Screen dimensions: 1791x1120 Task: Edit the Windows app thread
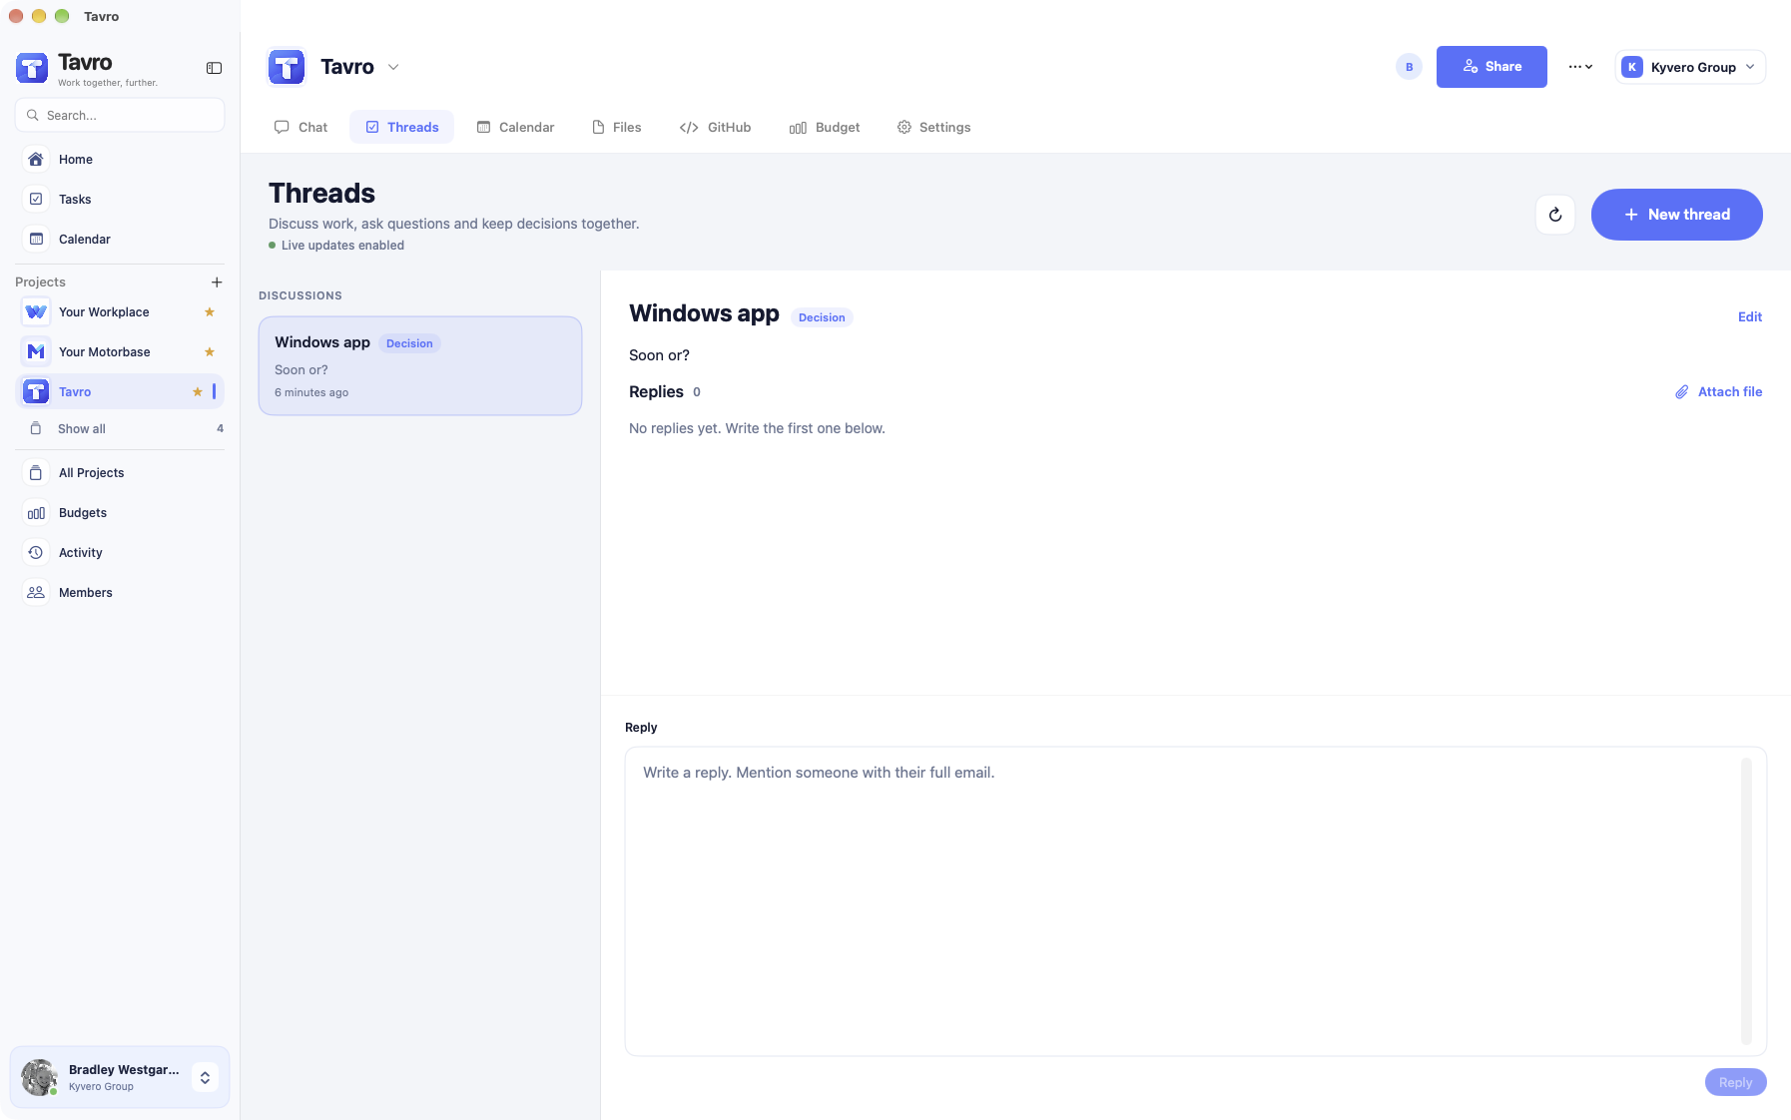pos(1750,317)
